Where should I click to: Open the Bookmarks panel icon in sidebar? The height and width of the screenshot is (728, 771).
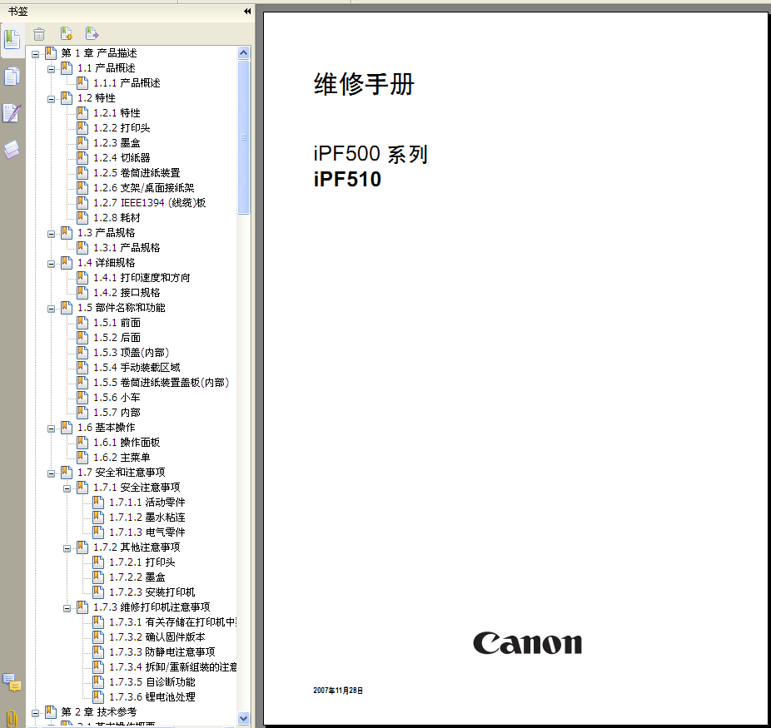tap(12, 40)
